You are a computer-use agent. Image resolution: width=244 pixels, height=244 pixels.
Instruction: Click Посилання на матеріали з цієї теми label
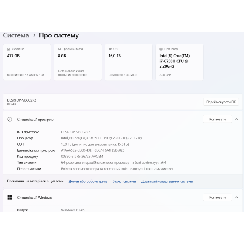[35, 181]
